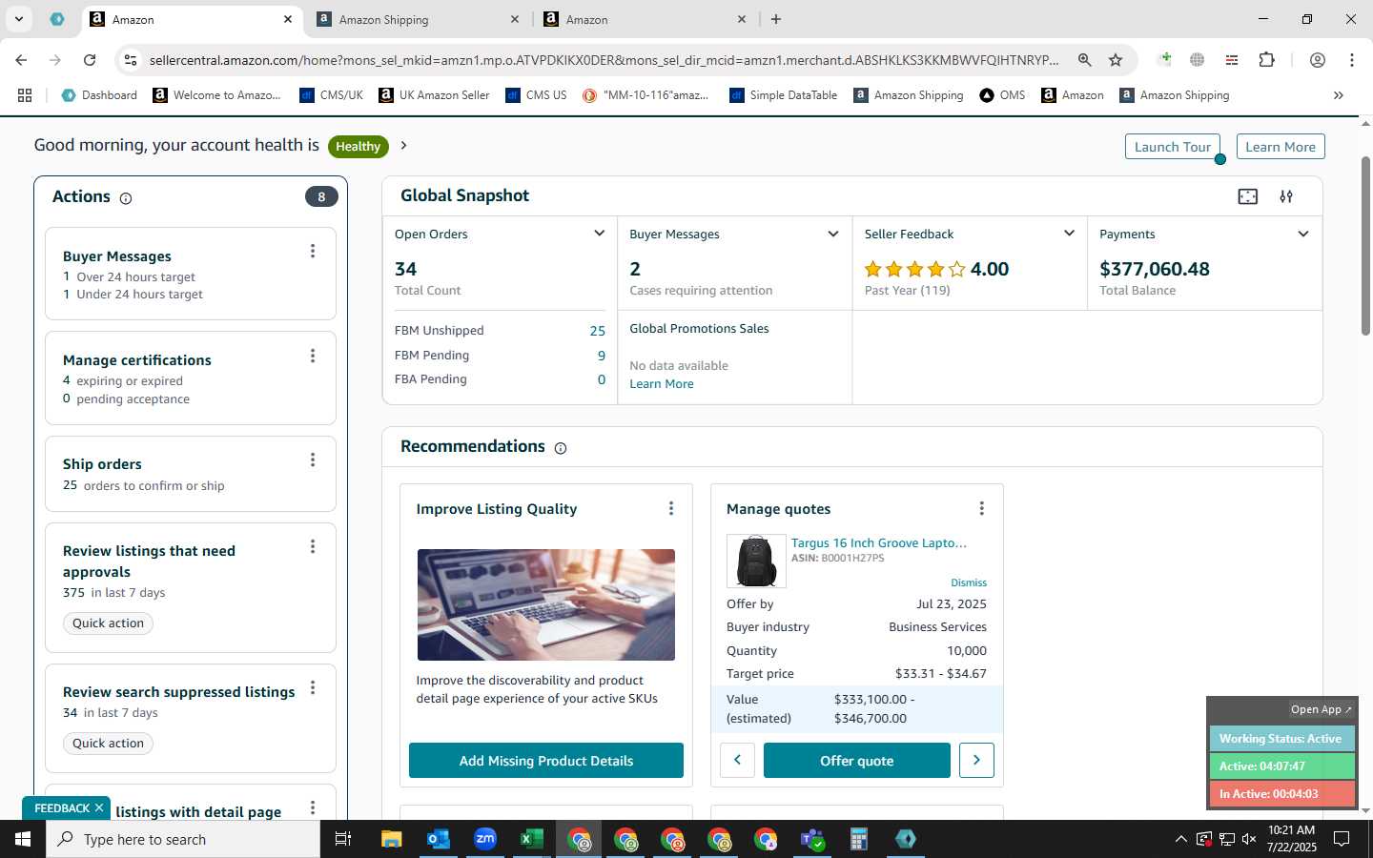Open the browser zoom magnifier icon

pyautogui.click(x=1084, y=60)
